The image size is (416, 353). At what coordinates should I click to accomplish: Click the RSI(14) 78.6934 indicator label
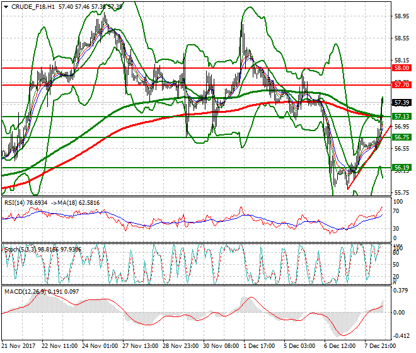tap(26, 203)
